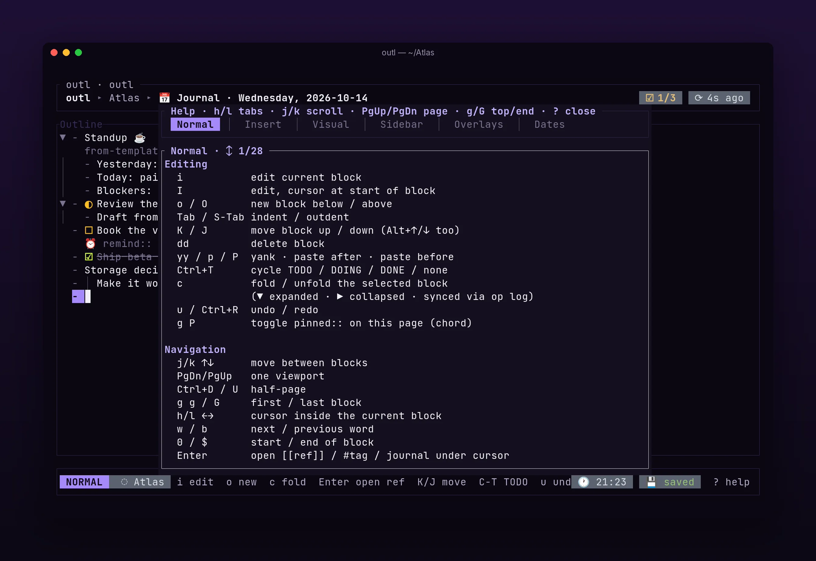The image size is (816, 561).
Task: Click the ? help hint in status bar
Action: pyautogui.click(x=731, y=482)
